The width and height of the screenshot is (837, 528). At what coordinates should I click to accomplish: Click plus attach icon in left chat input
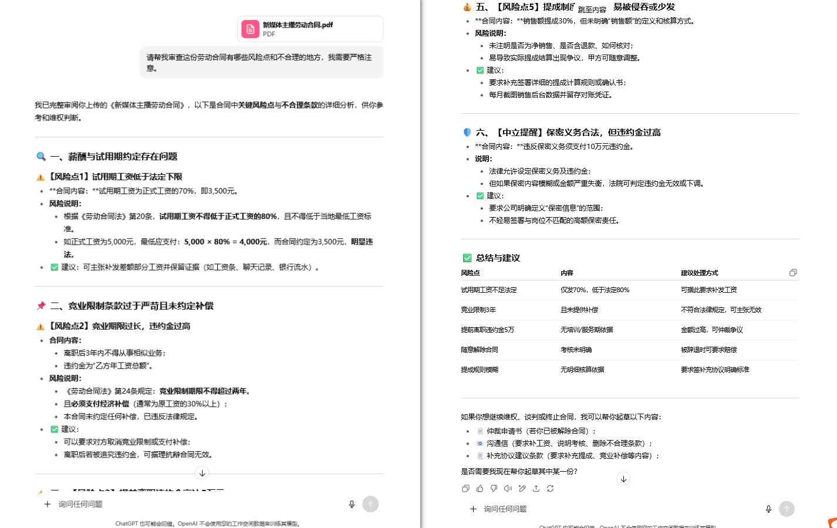(x=48, y=504)
